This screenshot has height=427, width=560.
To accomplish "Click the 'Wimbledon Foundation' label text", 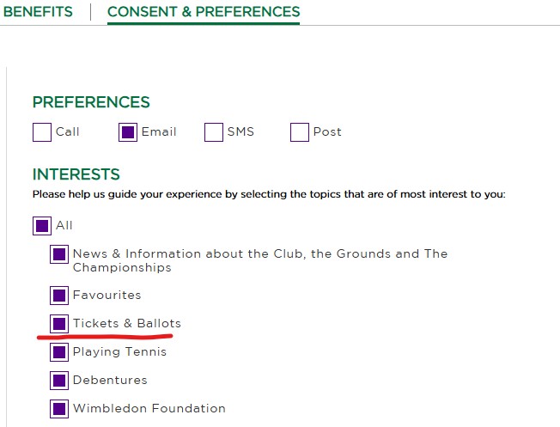I will click(x=149, y=409).
